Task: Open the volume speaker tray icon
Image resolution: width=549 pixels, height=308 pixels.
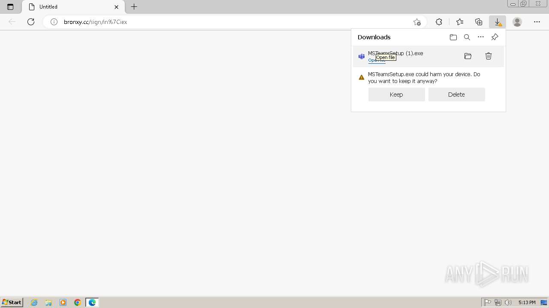Action: tap(508, 302)
